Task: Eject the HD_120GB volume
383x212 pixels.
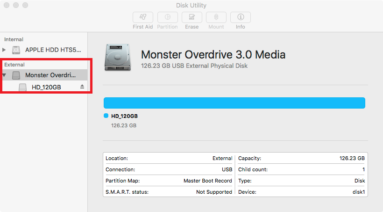Action: click(x=82, y=87)
